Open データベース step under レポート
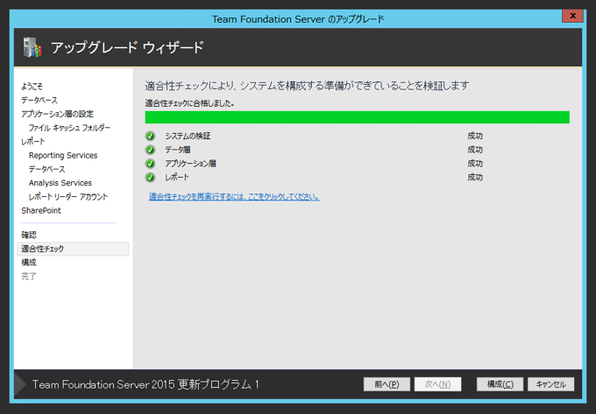The image size is (596, 414). coord(46,169)
